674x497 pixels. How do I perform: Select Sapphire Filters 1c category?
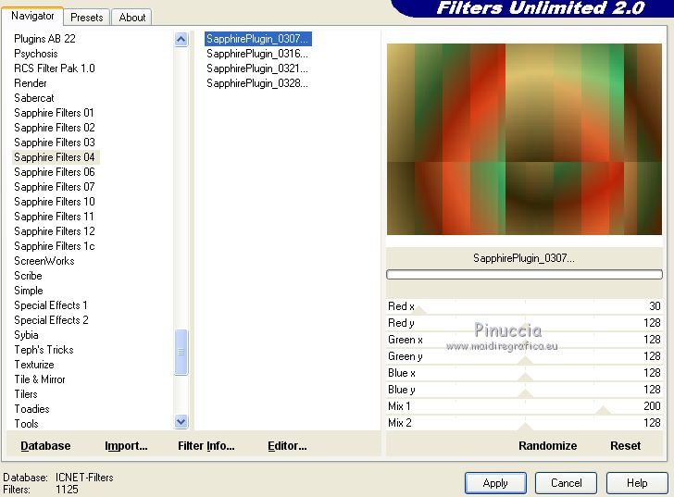pyautogui.click(x=54, y=246)
